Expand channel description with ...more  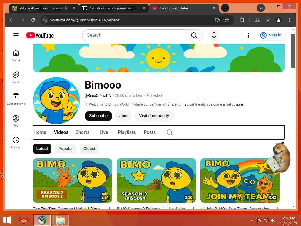tap(238, 104)
